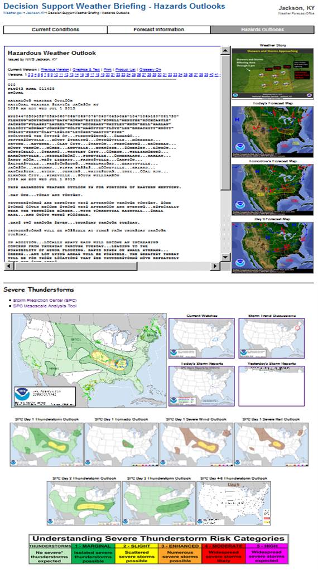Open the SPC Day 4-8 Thunderstorm Outlook map
The width and height of the screenshot is (318, 570).
point(234,504)
